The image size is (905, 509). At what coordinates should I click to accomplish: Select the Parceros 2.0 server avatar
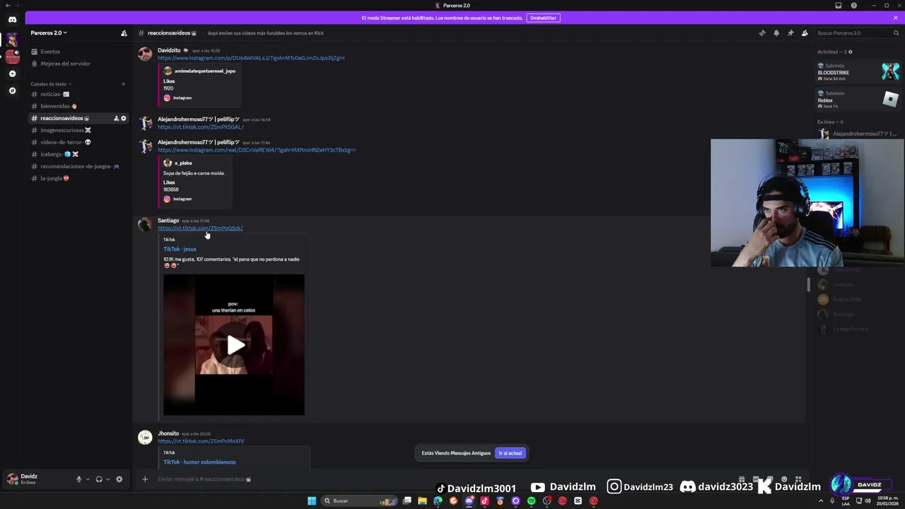point(12,40)
